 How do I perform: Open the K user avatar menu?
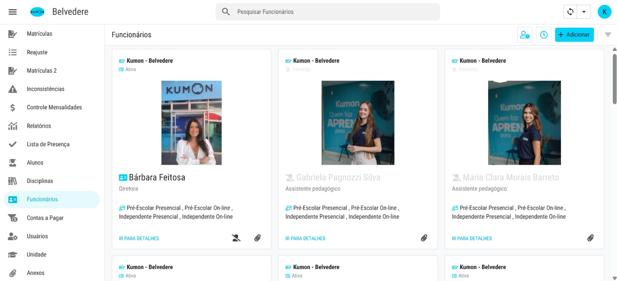point(604,12)
